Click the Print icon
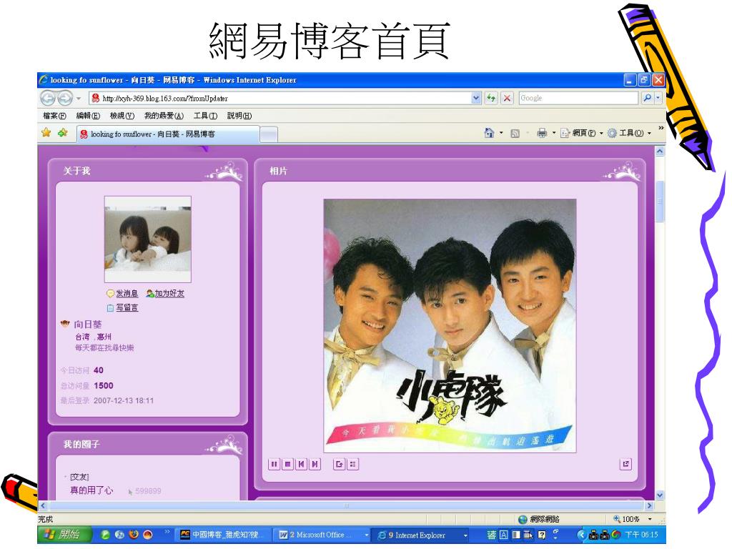The image size is (732, 549). tap(542, 134)
